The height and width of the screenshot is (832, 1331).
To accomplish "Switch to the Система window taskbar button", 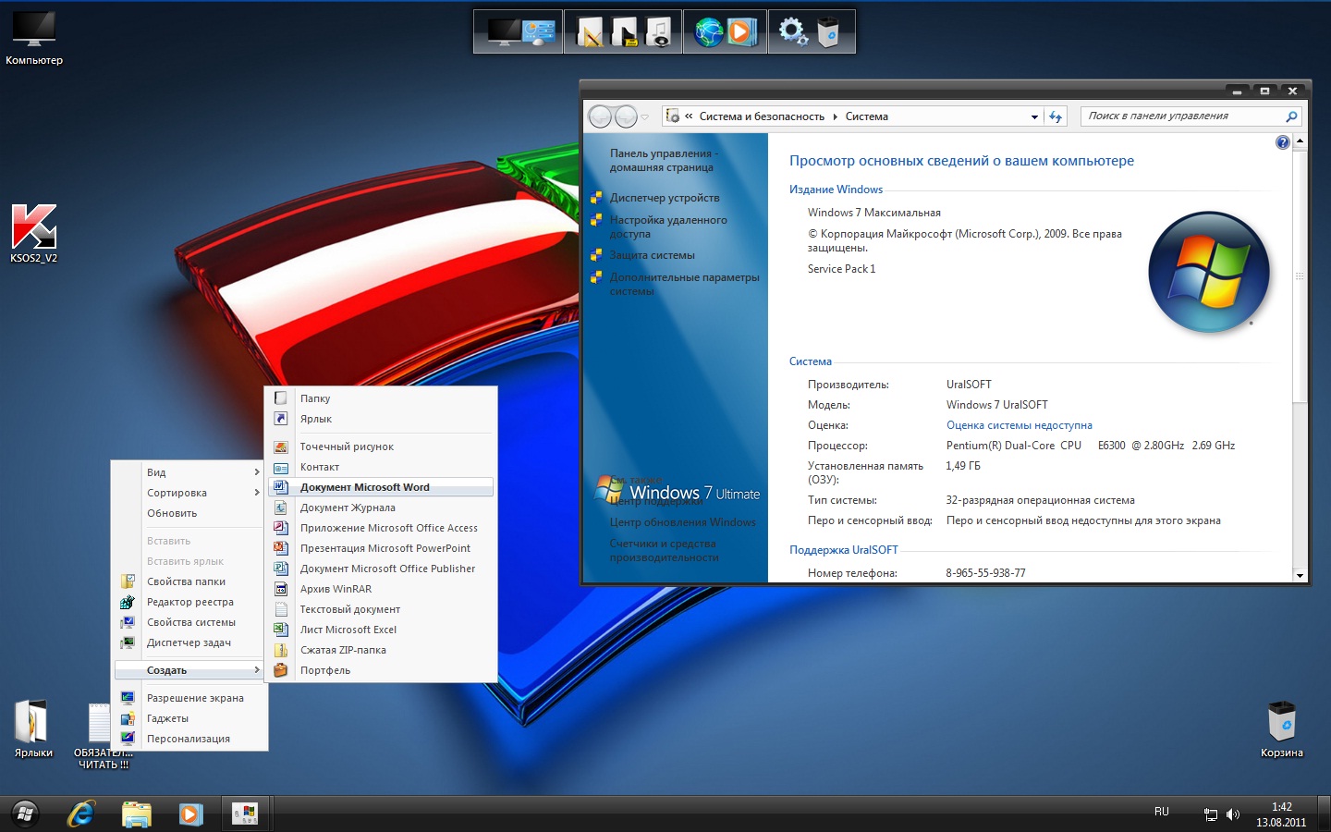I will (x=246, y=814).
